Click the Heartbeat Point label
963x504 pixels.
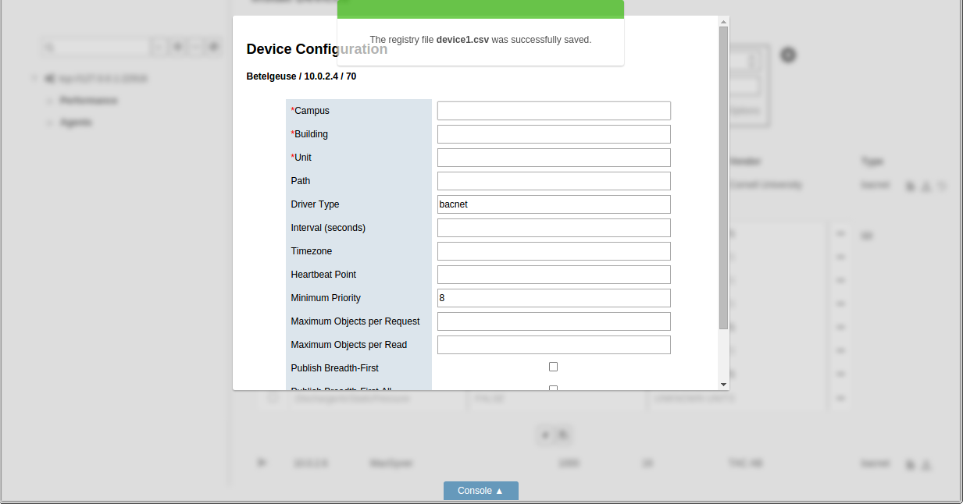click(323, 275)
